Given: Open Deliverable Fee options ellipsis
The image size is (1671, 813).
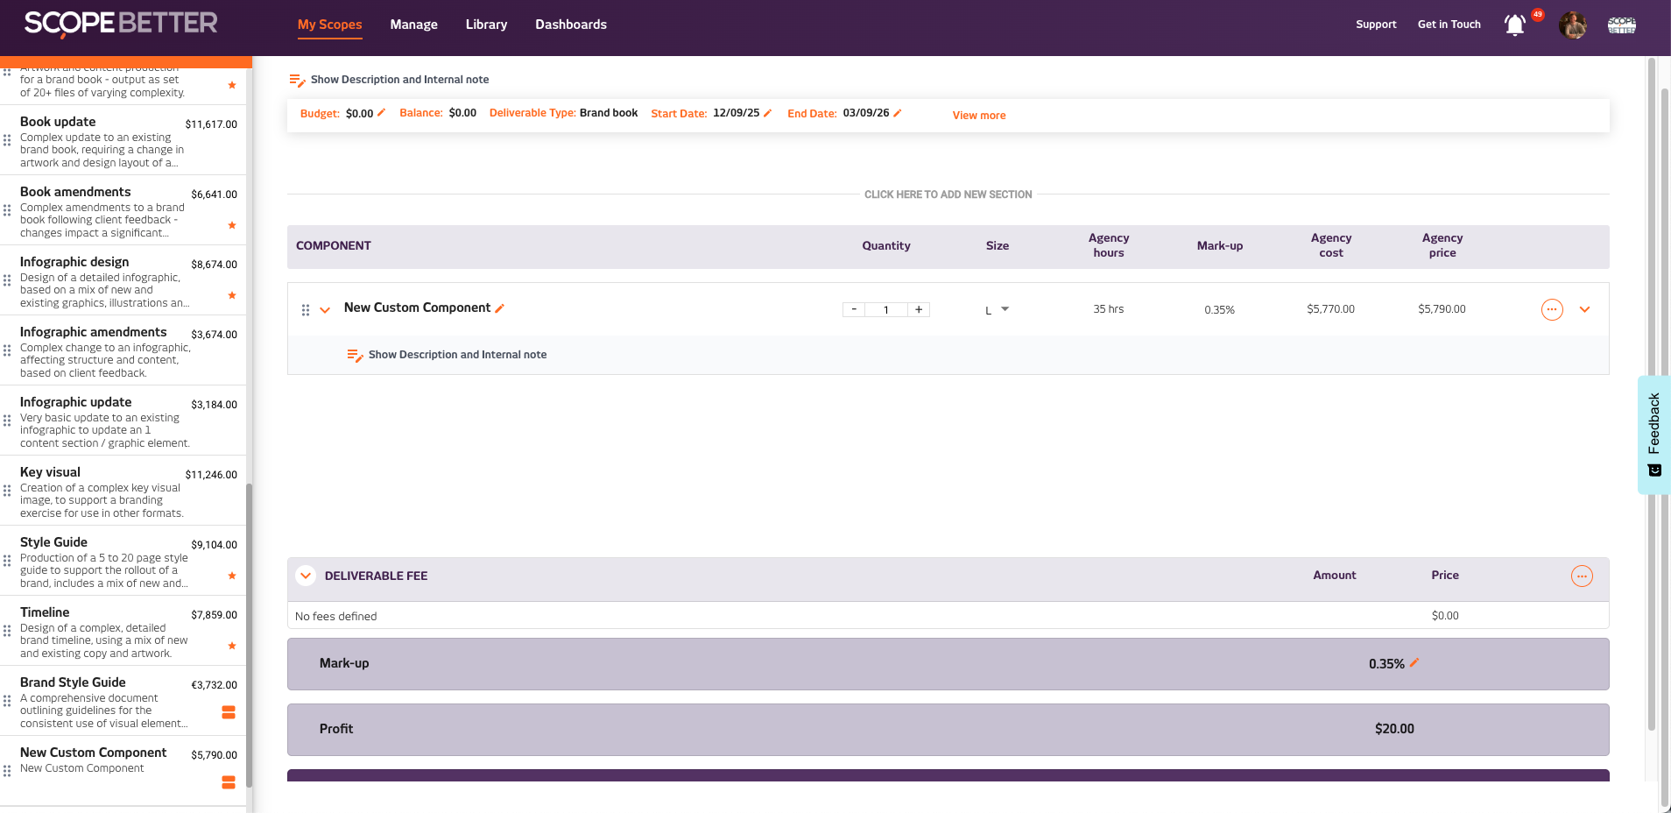Looking at the screenshot, I should pyautogui.click(x=1581, y=576).
